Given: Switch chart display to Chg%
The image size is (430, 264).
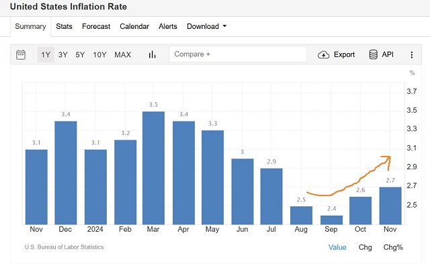Looking at the screenshot, I should [393, 247].
